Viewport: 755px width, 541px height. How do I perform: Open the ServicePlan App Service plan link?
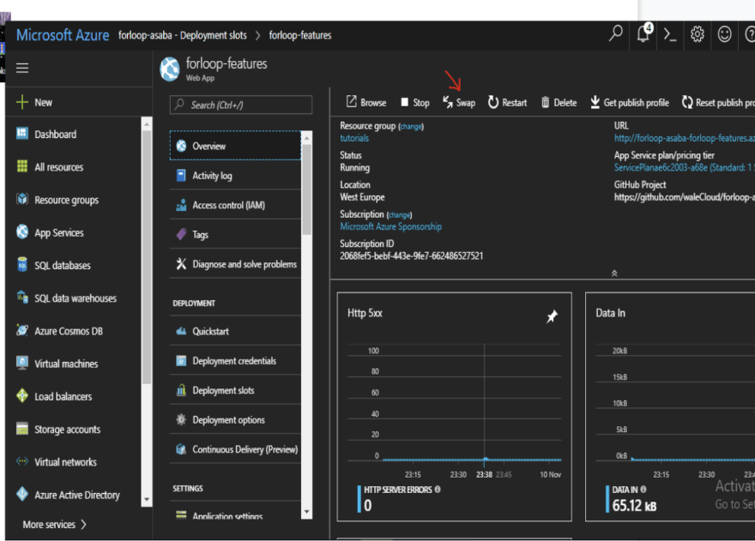(685, 167)
